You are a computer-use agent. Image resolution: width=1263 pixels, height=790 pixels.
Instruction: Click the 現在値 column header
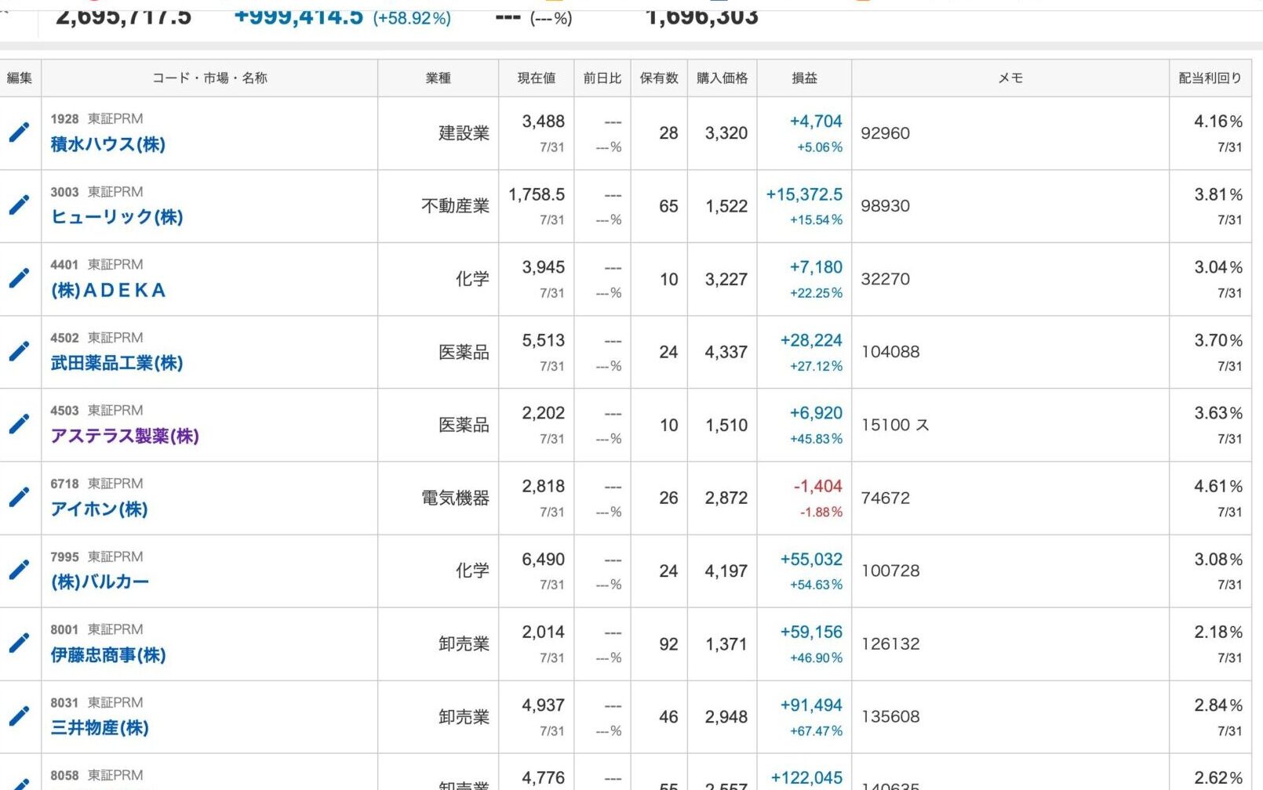pyautogui.click(x=537, y=78)
